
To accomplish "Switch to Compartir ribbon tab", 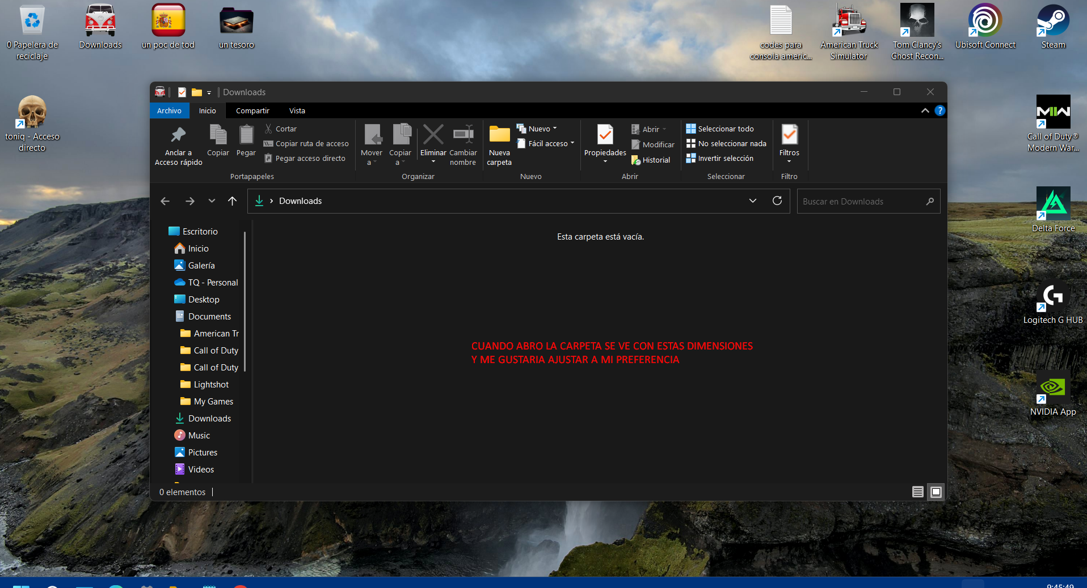I will coord(252,111).
